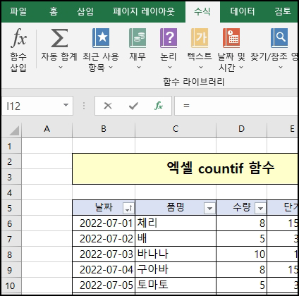Click the formula bar drag handle dots
Screen dimensions: 299x296
pyautogui.click(x=84, y=106)
